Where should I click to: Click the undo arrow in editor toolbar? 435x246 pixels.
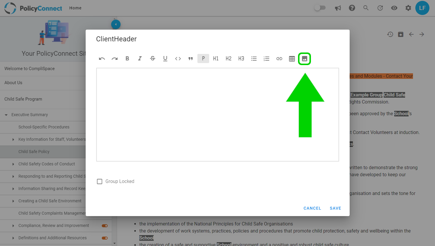(x=102, y=59)
